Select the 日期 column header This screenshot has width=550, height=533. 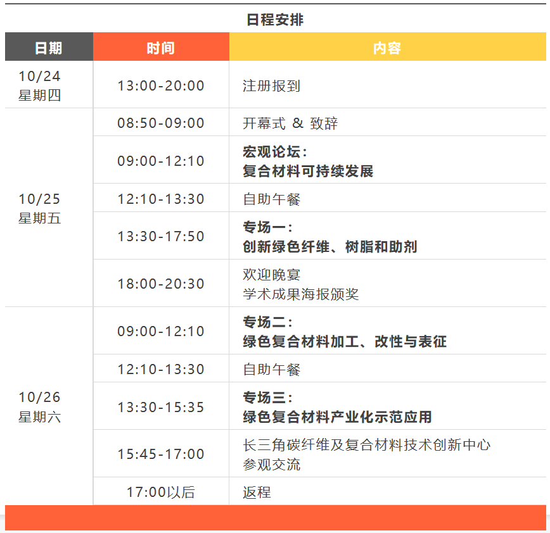(x=49, y=47)
